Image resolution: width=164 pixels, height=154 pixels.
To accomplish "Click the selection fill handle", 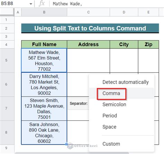I will pyautogui.click(x=66, y=144).
